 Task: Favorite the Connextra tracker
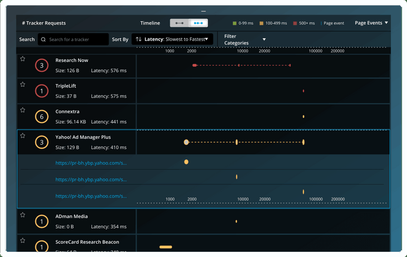click(x=22, y=110)
